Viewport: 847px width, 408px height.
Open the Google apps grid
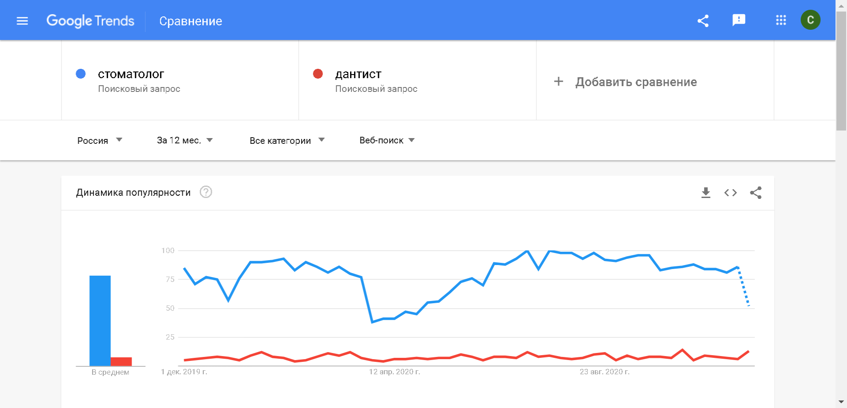click(x=781, y=20)
